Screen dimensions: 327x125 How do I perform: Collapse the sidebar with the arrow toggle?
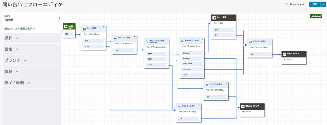(59, 18)
